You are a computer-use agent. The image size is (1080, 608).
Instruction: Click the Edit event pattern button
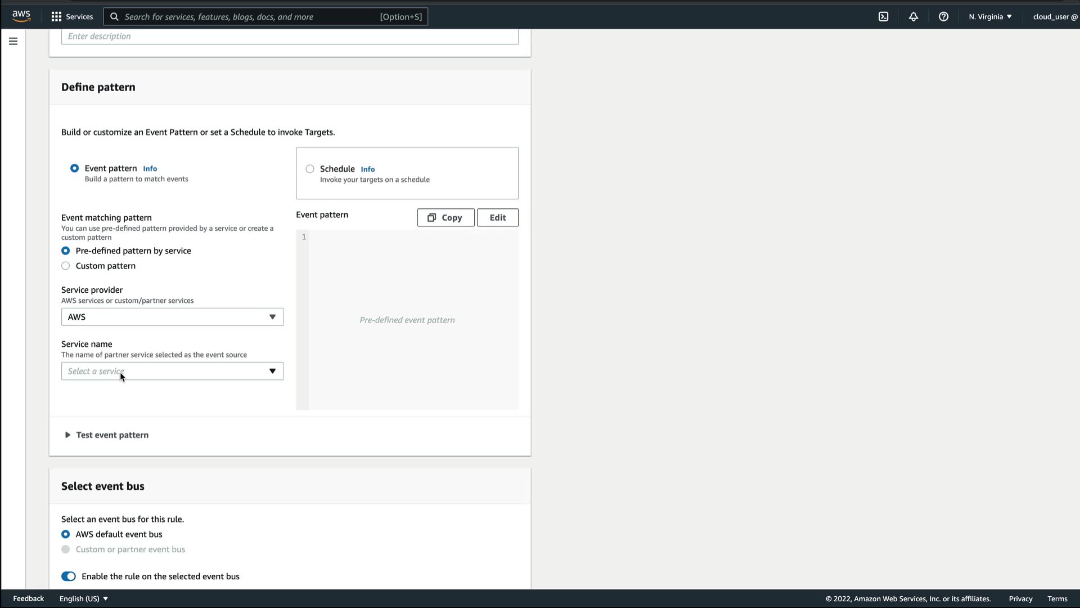(497, 218)
